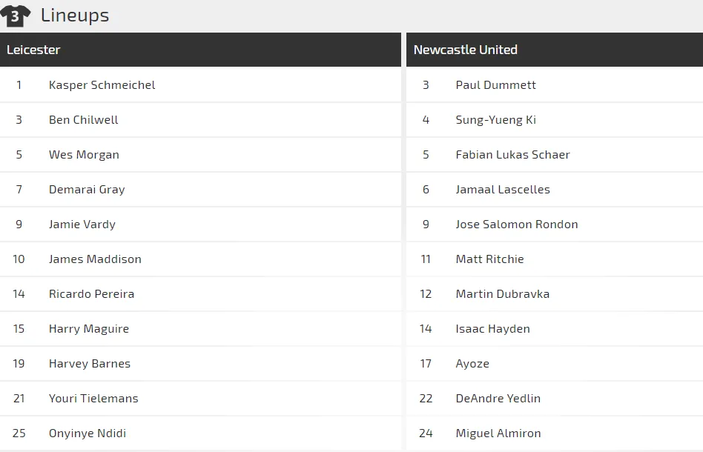Screen dimensions: 703x452
Task: Select Harry Maguire from the lineup
Action: click(x=89, y=329)
